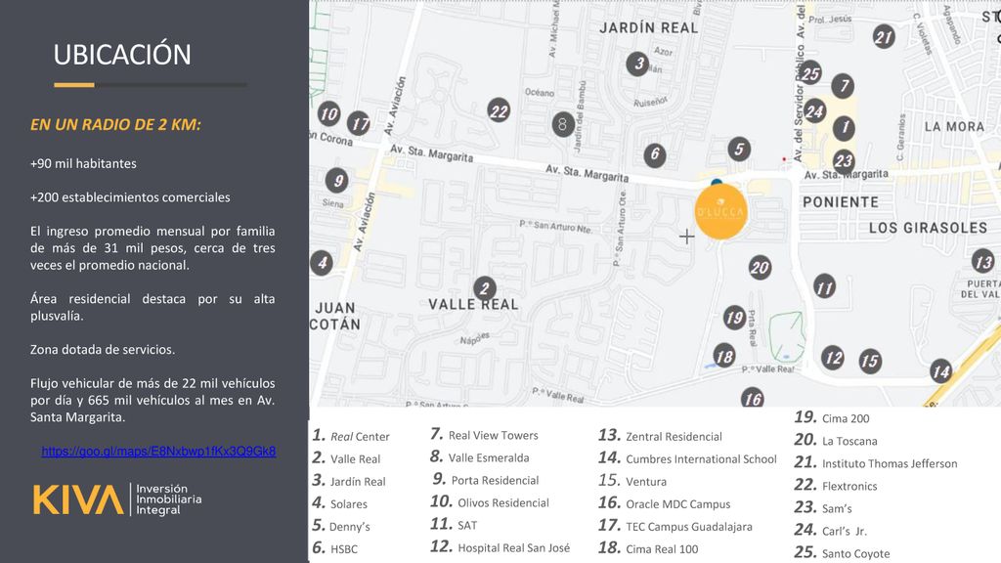Select map marker number 19

(x=735, y=318)
